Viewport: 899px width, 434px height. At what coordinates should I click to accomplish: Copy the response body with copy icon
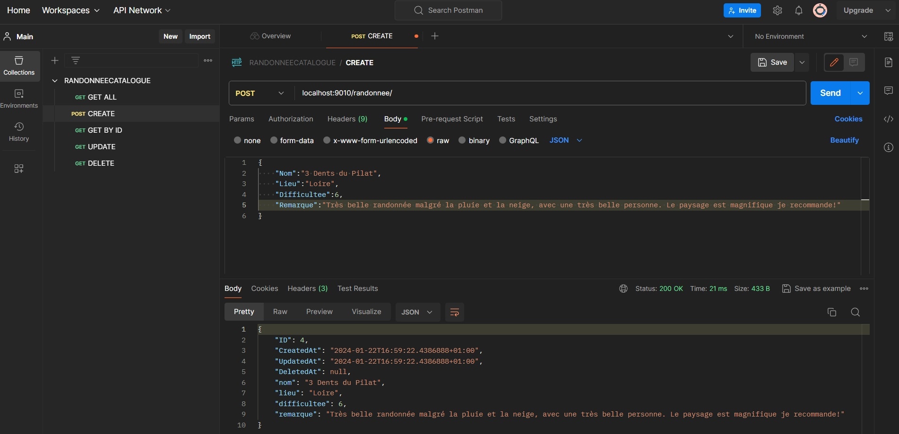(831, 312)
